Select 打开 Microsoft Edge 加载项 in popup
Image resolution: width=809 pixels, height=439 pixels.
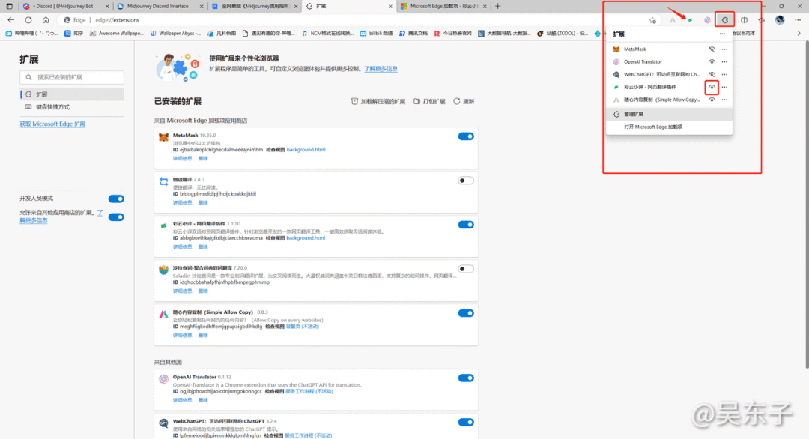pos(669,127)
